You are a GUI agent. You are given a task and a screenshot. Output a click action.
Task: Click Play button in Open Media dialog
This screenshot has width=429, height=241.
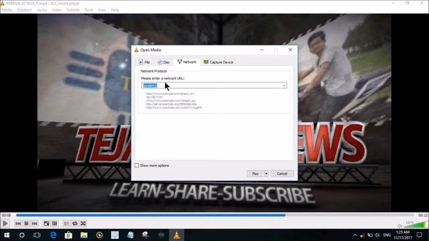click(255, 173)
